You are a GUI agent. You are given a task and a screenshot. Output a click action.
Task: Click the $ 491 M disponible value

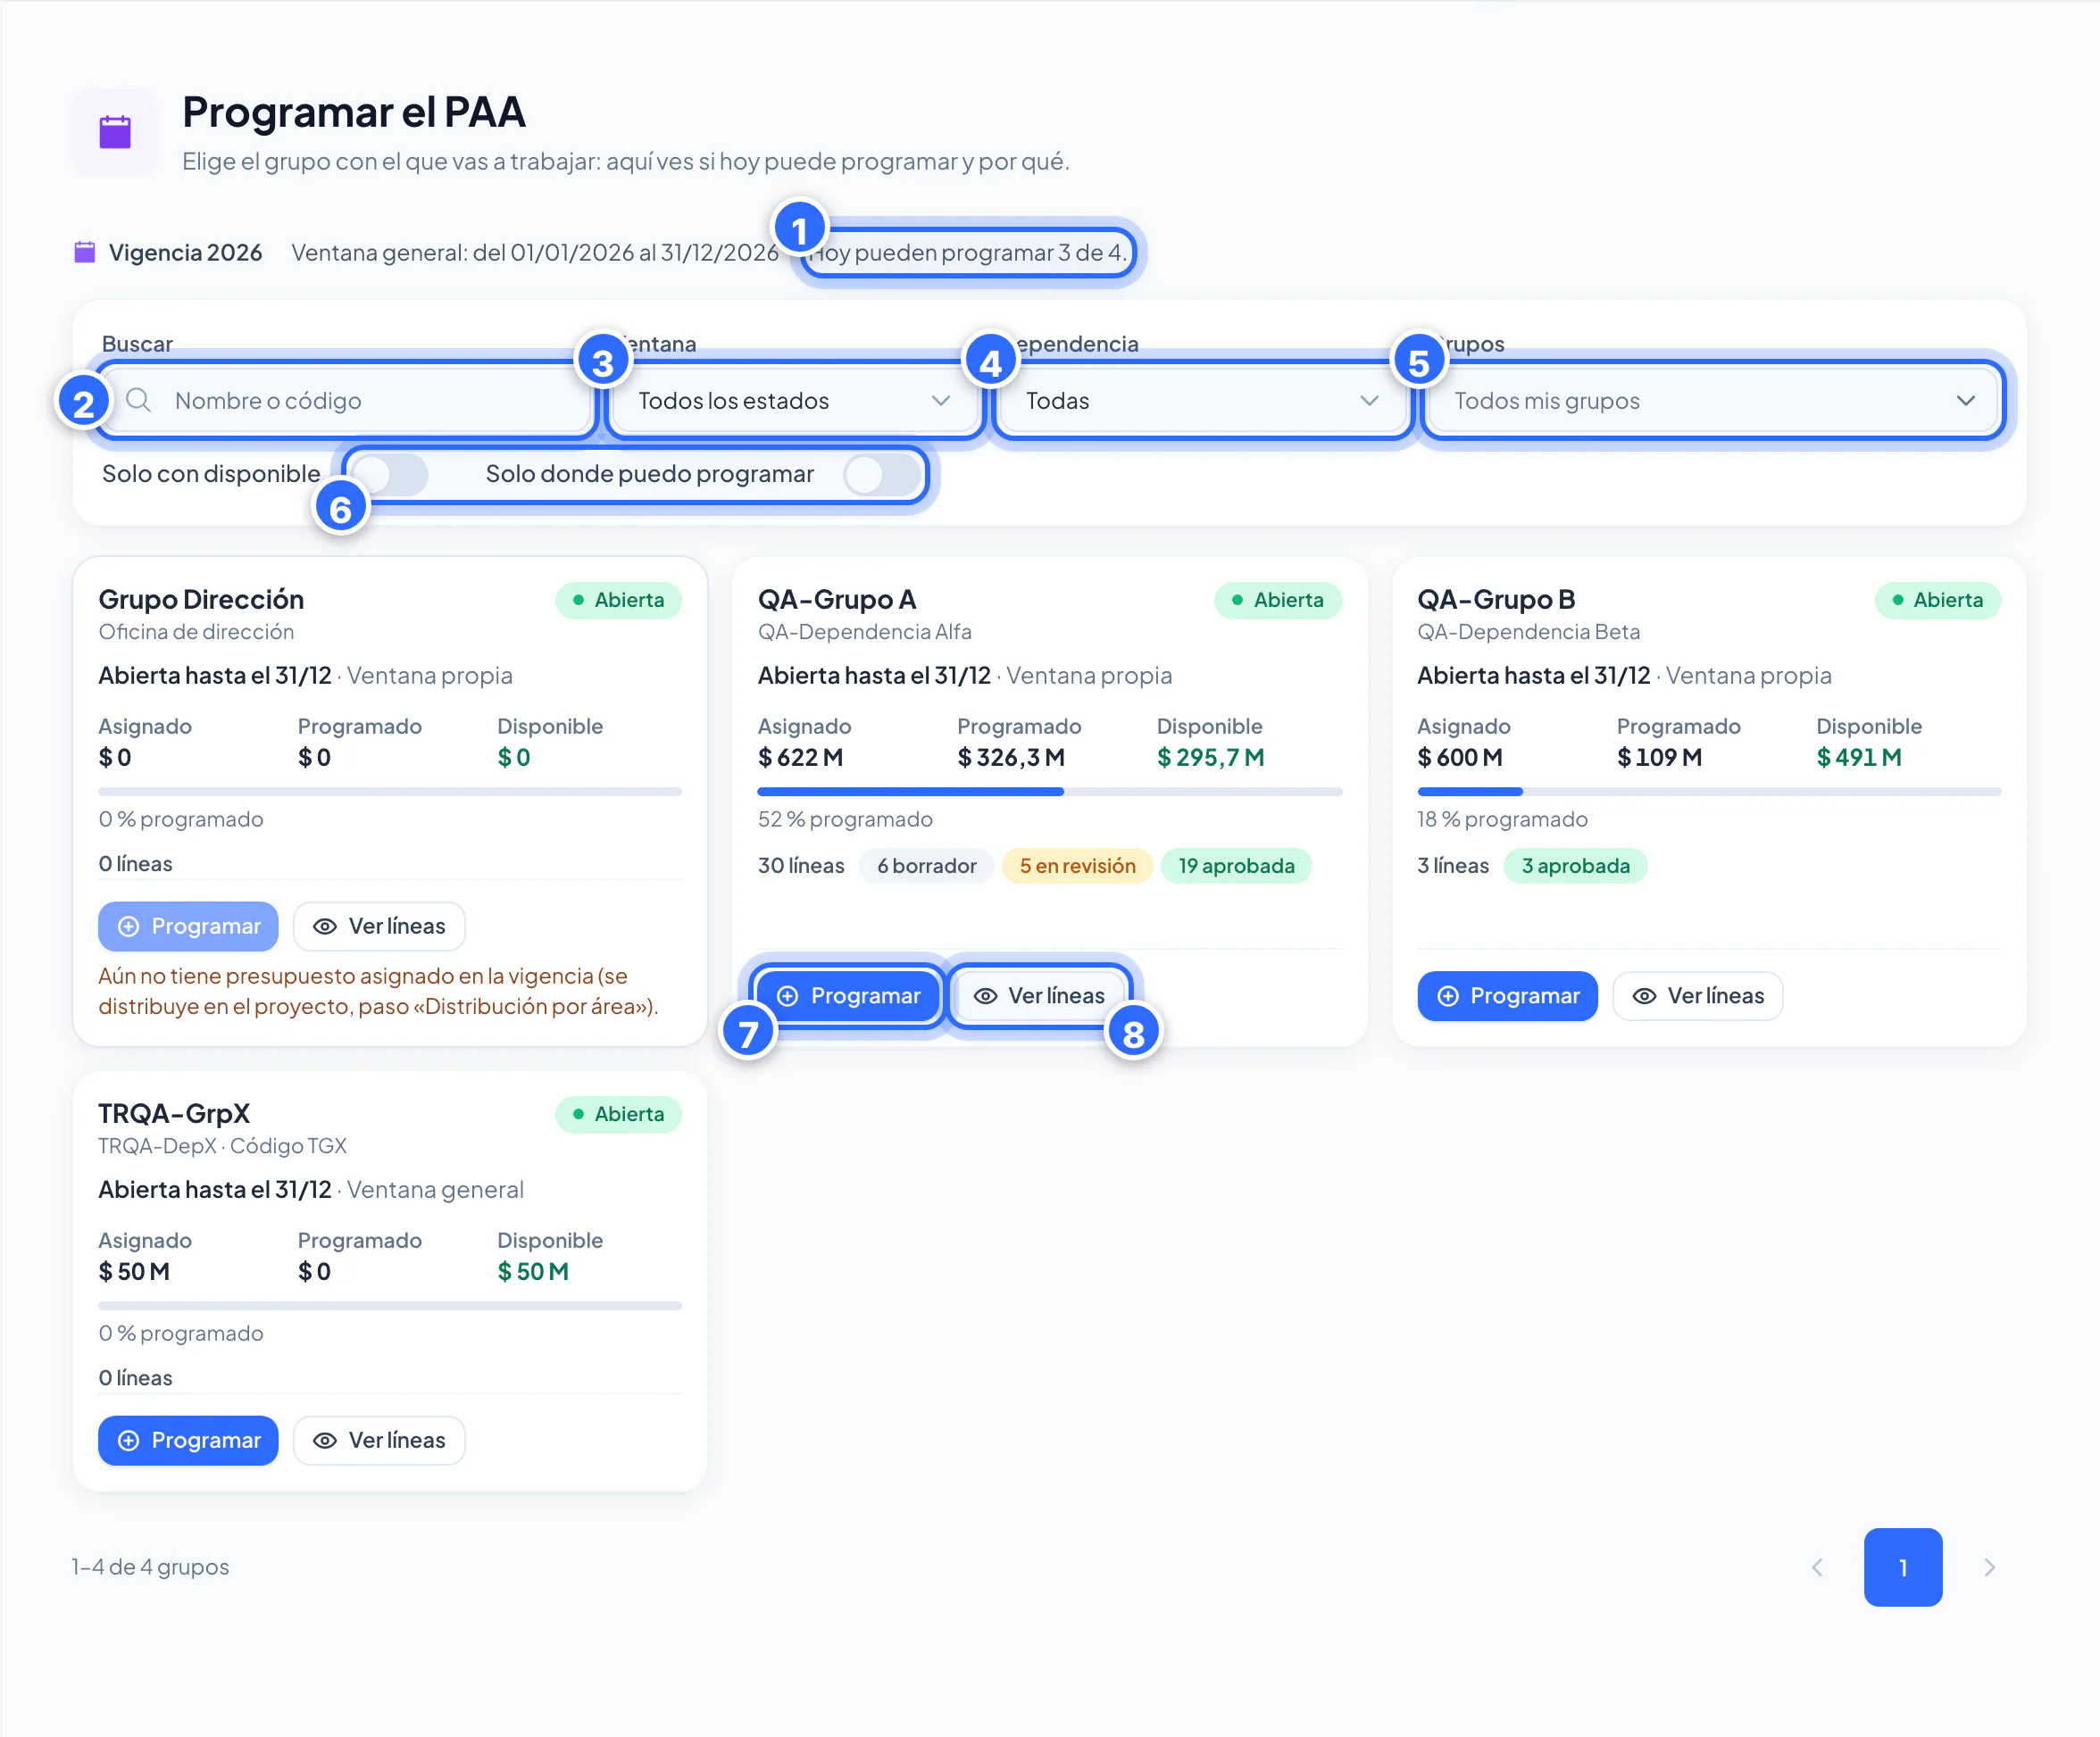pos(1859,758)
